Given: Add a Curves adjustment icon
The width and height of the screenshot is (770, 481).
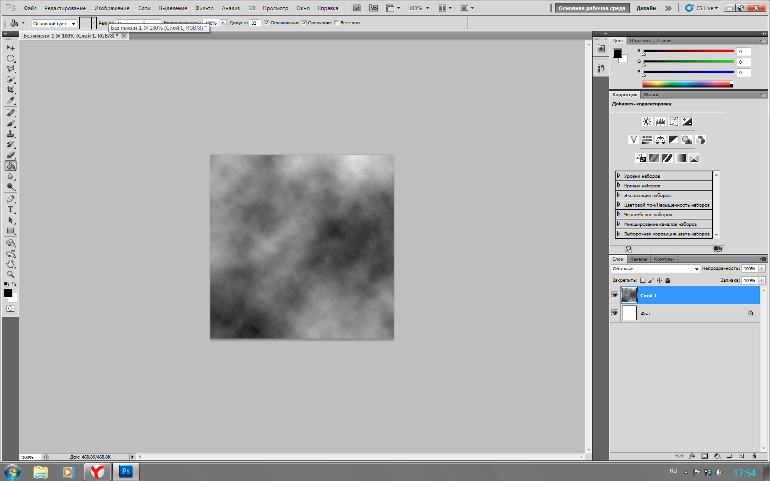Looking at the screenshot, I should [674, 121].
